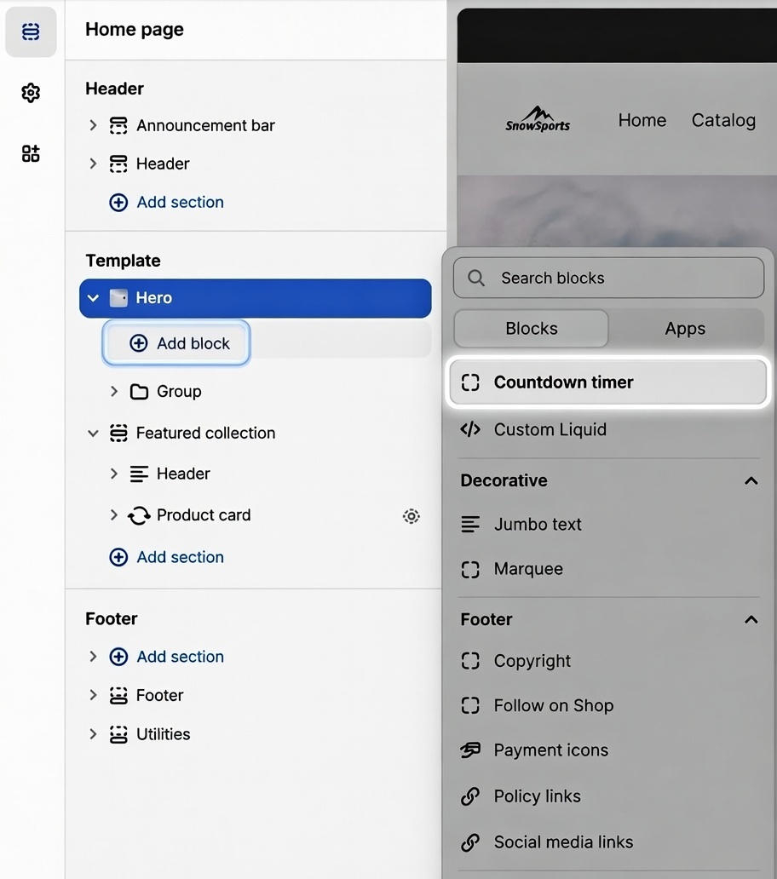Click the Payment icons block icon

click(x=469, y=750)
